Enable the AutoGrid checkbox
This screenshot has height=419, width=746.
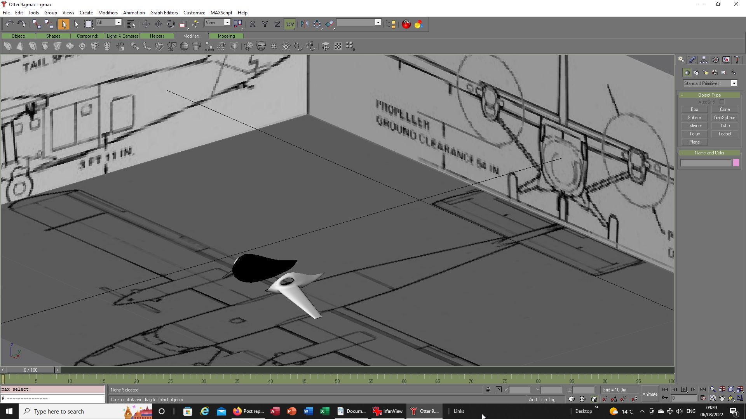[722, 102]
